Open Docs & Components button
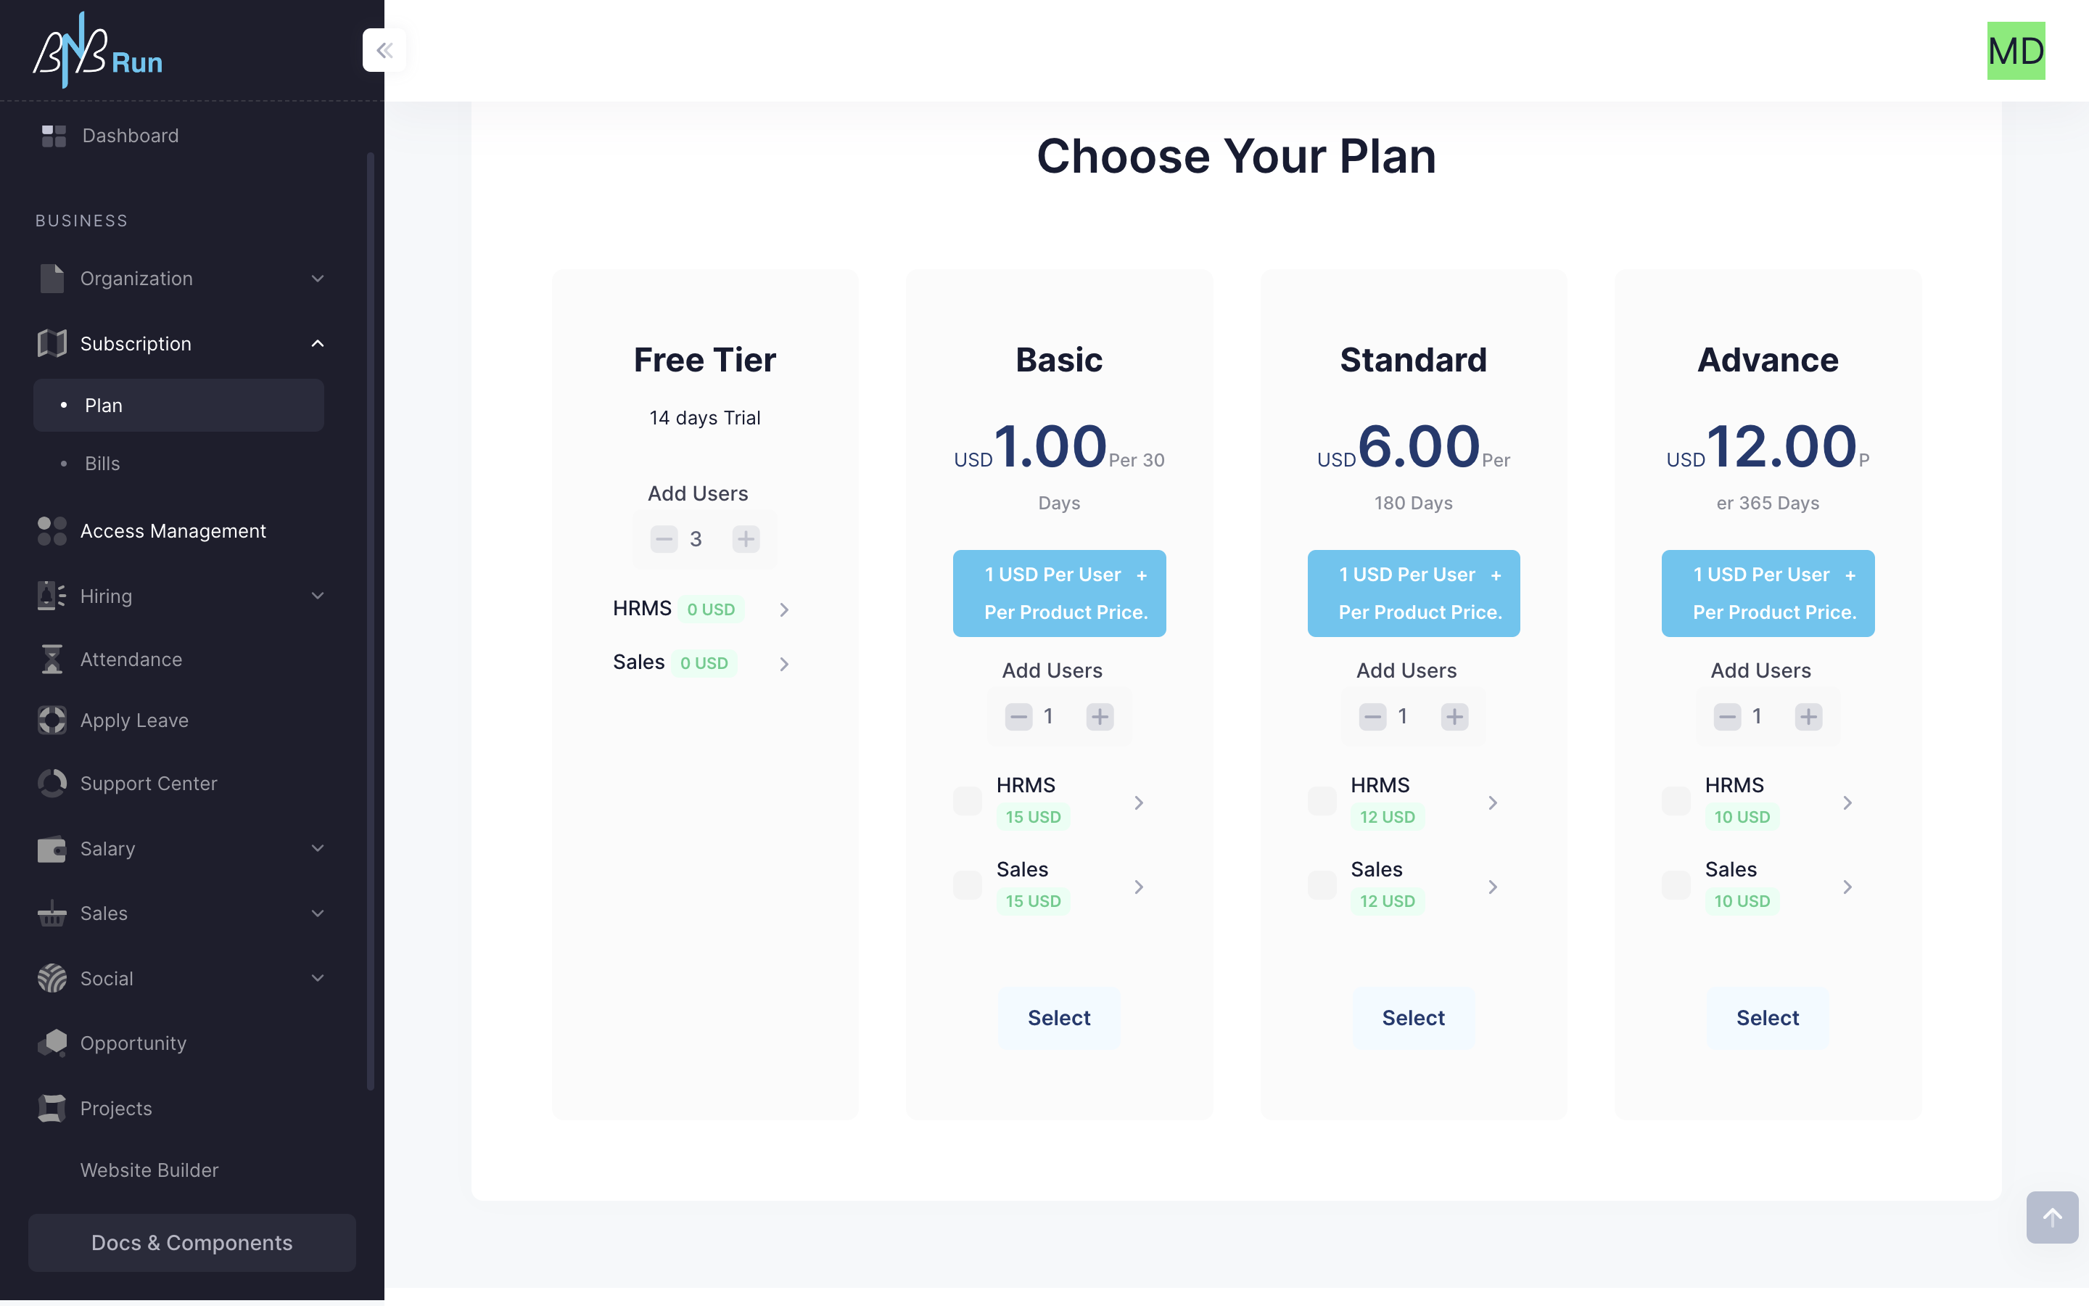This screenshot has width=2089, height=1306. tap(191, 1242)
